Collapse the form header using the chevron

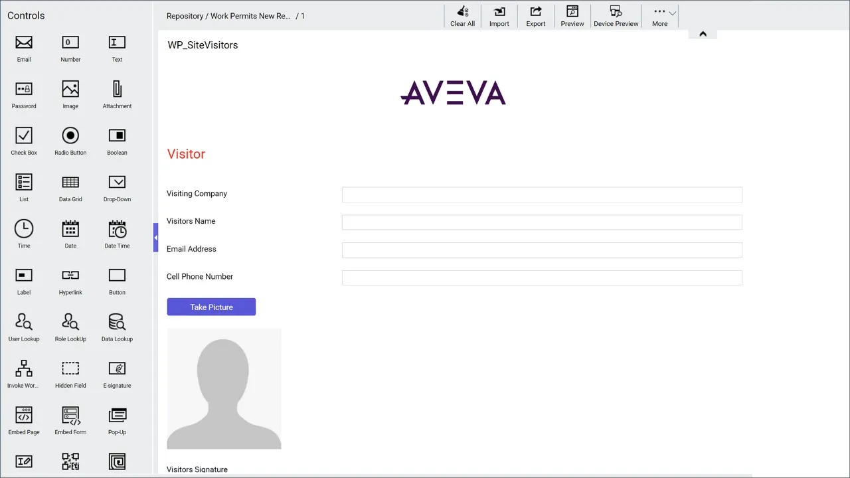(x=703, y=33)
